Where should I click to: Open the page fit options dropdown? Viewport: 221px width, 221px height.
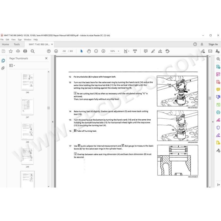pyautogui.click(x=126, y=51)
